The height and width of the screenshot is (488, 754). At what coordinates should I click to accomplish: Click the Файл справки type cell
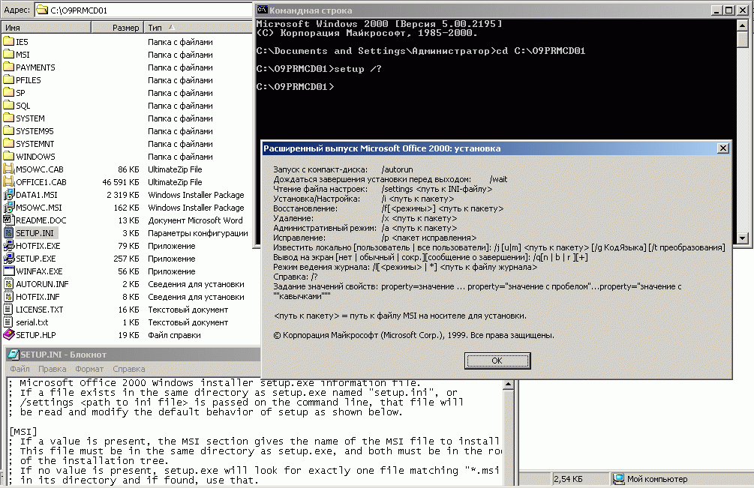(x=174, y=335)
